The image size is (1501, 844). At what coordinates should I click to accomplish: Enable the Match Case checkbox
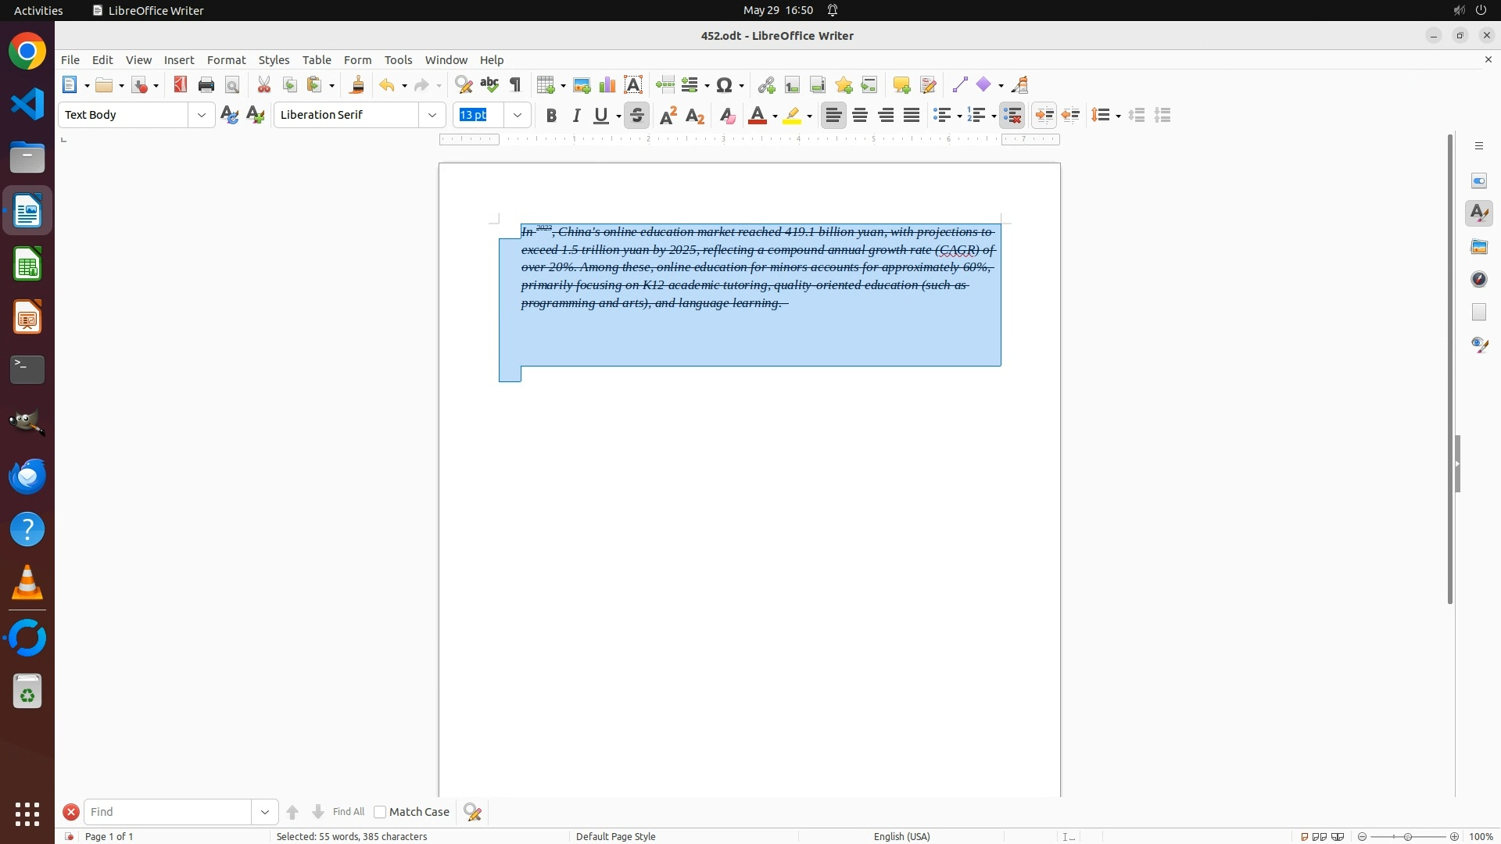click(x=380, y=812)
